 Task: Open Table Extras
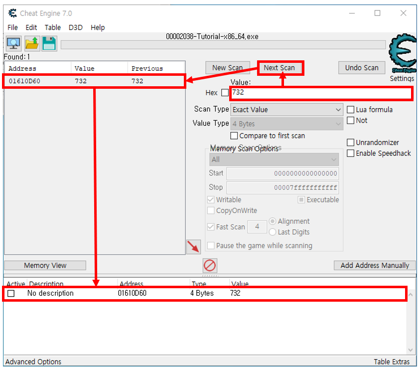392,362
